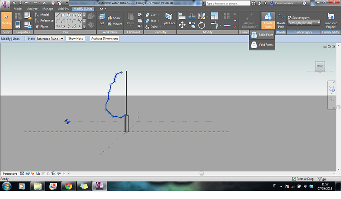Expand the Create Form dropdown arrow

click(274, 25)
